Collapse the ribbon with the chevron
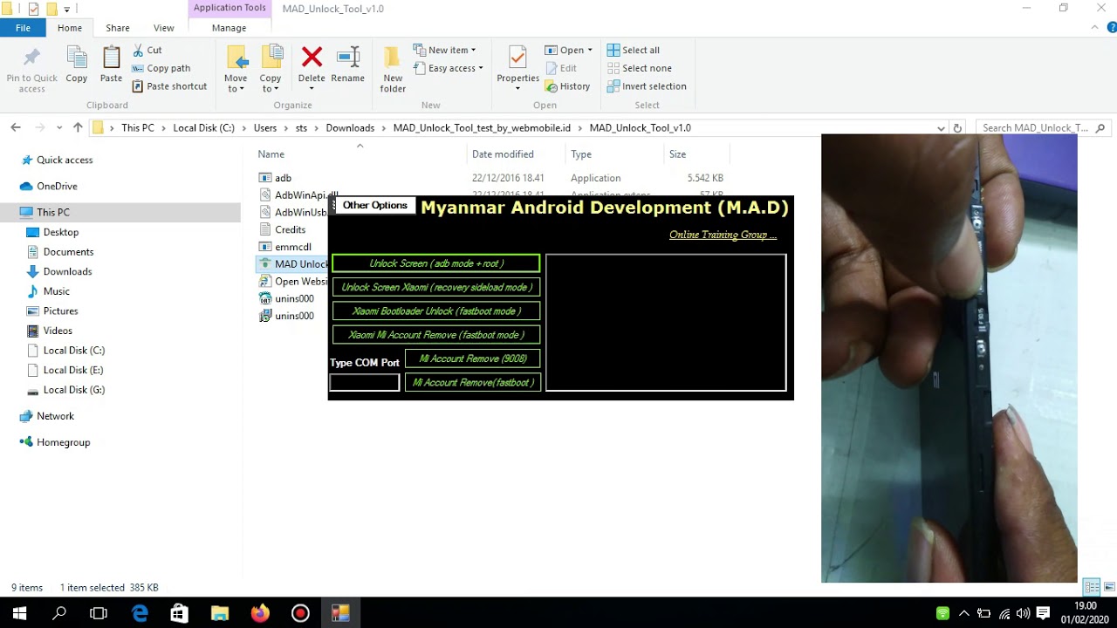This screenshot has height=628, width=1117. point(1094,28)
